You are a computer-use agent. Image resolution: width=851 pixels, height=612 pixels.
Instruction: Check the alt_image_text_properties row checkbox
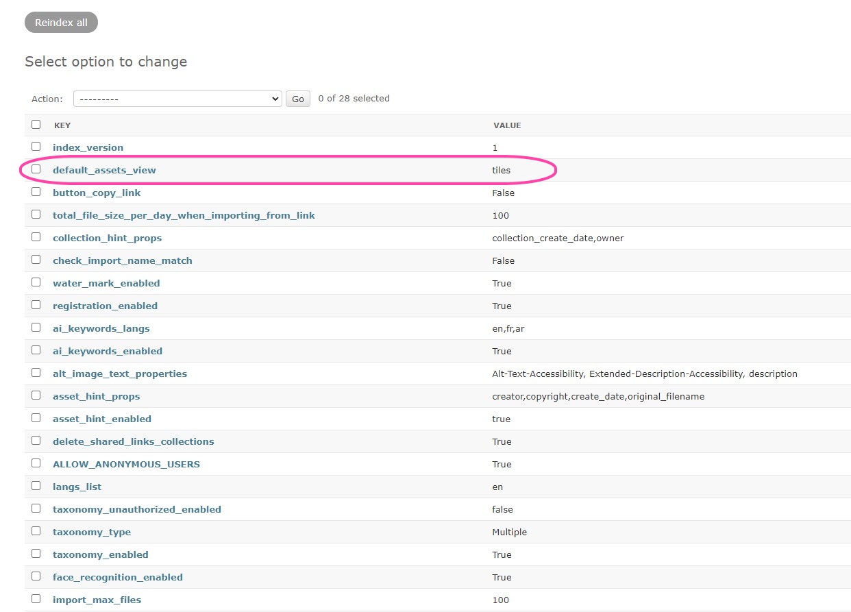pyautogui.click(x=36, y=373)
